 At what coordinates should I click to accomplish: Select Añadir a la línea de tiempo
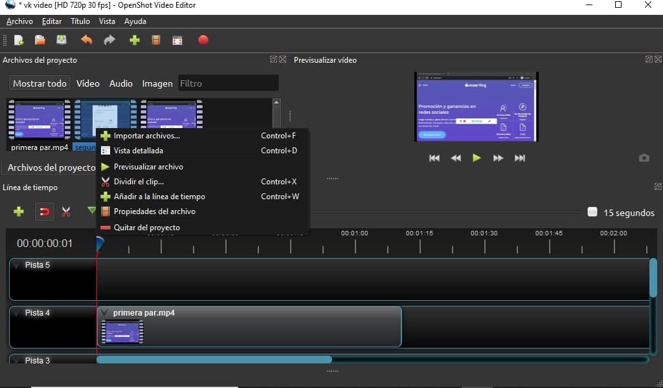coord(203,197)
